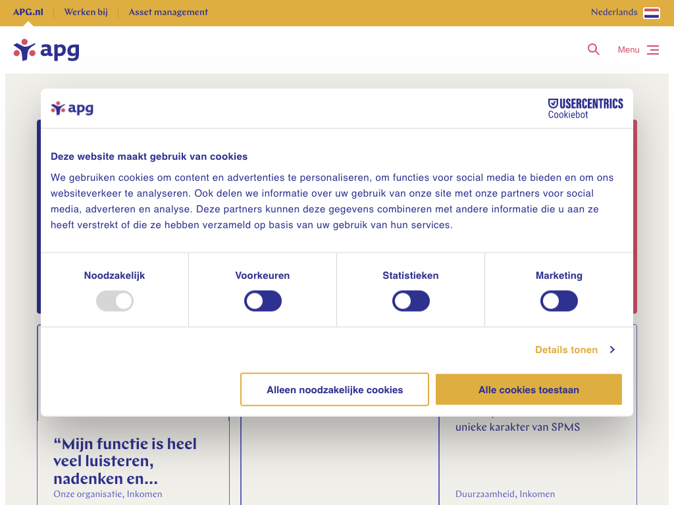Open the Nederlands language selector
674x505 pixels.
(613, 12)
